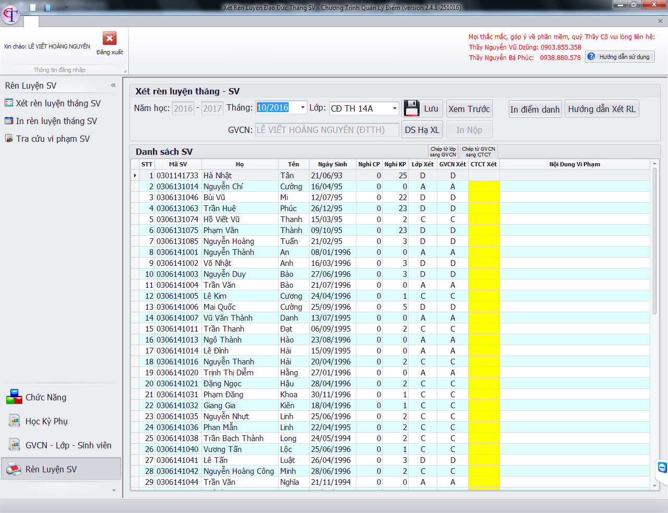This screenshot has width=668, height=513.
Task: Open navigation pane overflow arrow at bottom
Action: (114, 491)
